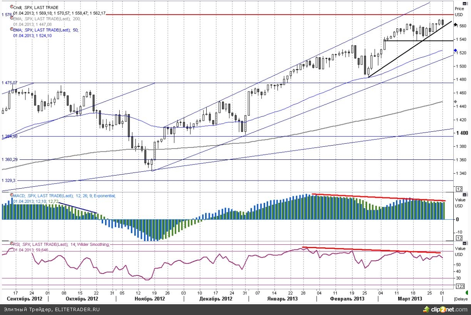
Task: Click the black last-price diamond marker
Action: coord(455,24)
